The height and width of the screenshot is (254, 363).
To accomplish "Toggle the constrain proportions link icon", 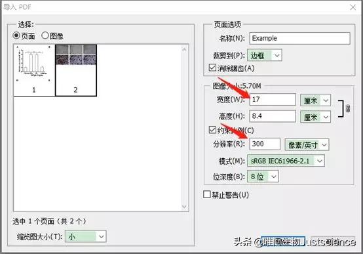I will pyautogui.click(x=347, y=108).
